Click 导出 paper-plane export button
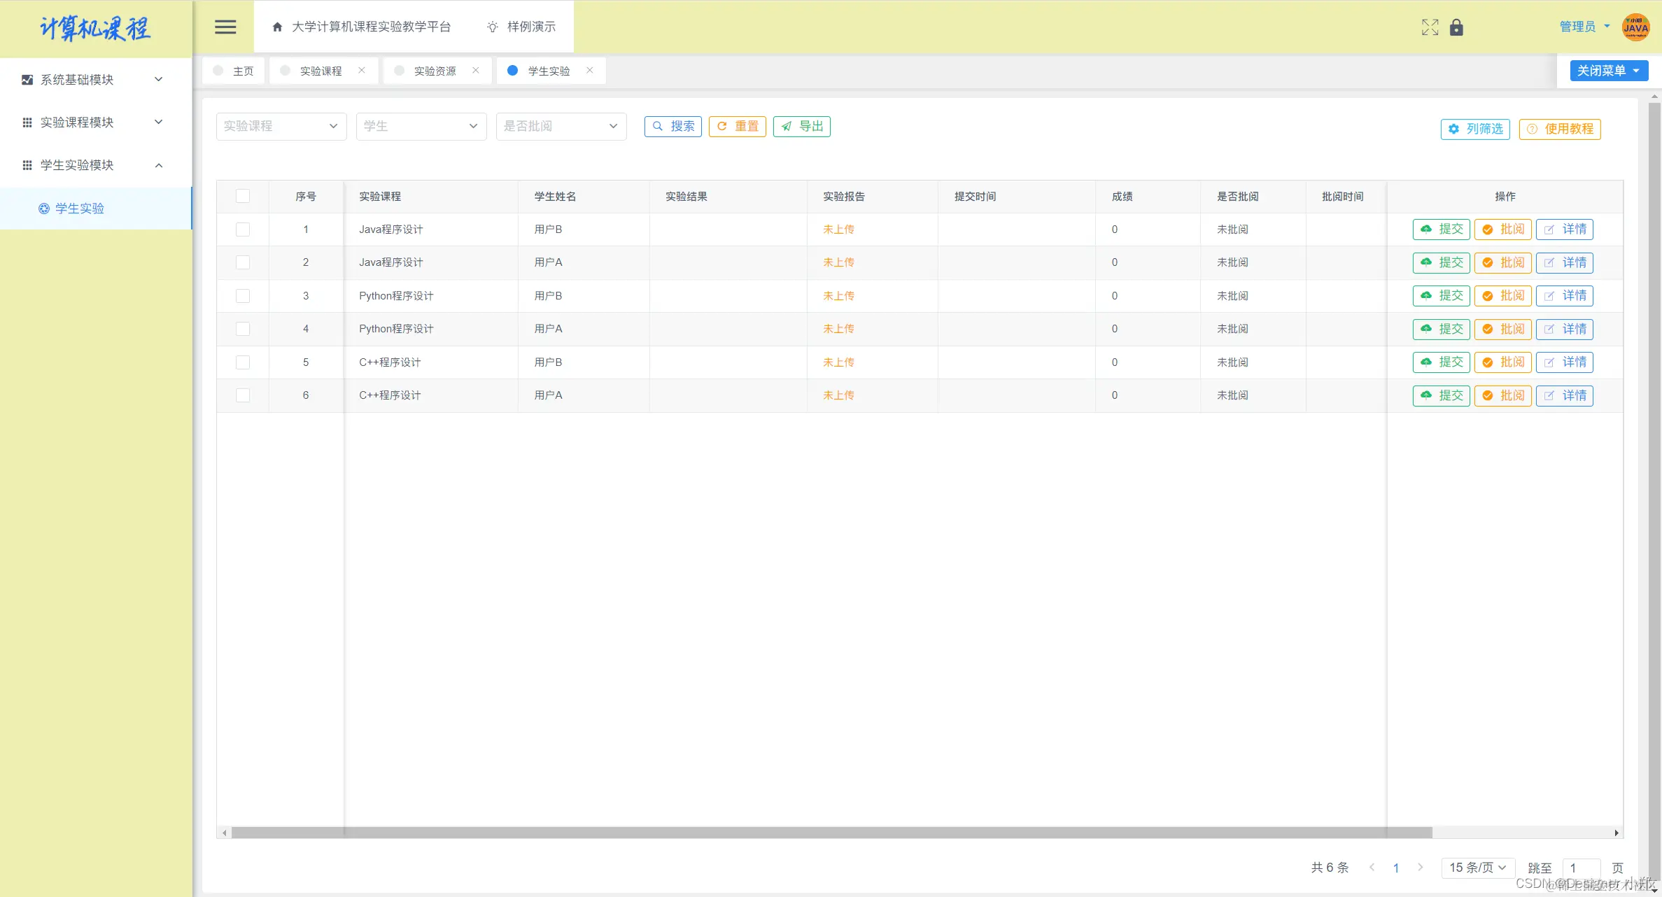The image size is (1662, 897). (802, 126)
